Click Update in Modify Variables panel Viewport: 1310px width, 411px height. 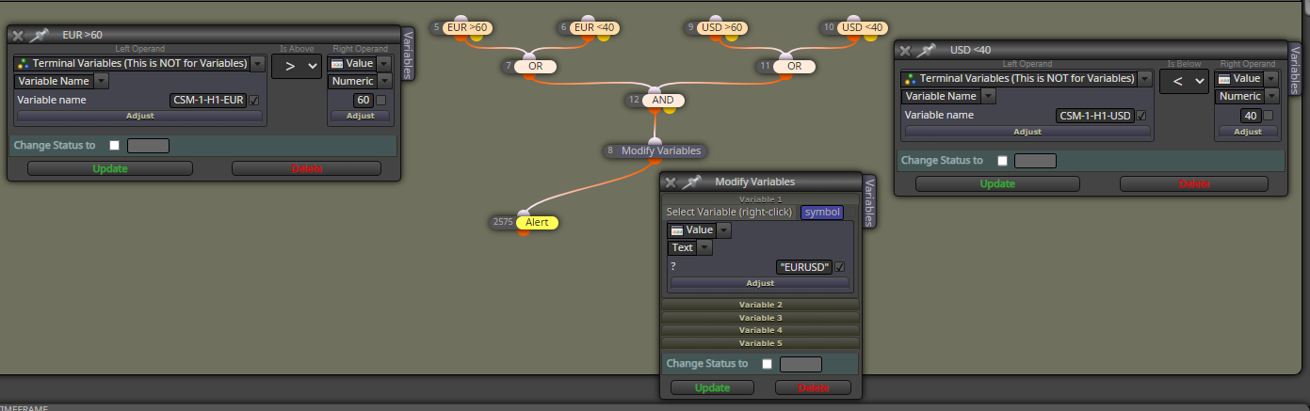pyautogui.click(x=712, y=387)
